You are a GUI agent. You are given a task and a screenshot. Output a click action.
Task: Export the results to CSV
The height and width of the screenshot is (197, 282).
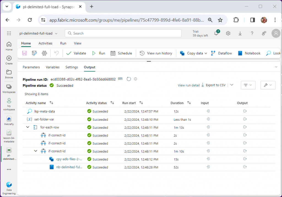point(215,85)
